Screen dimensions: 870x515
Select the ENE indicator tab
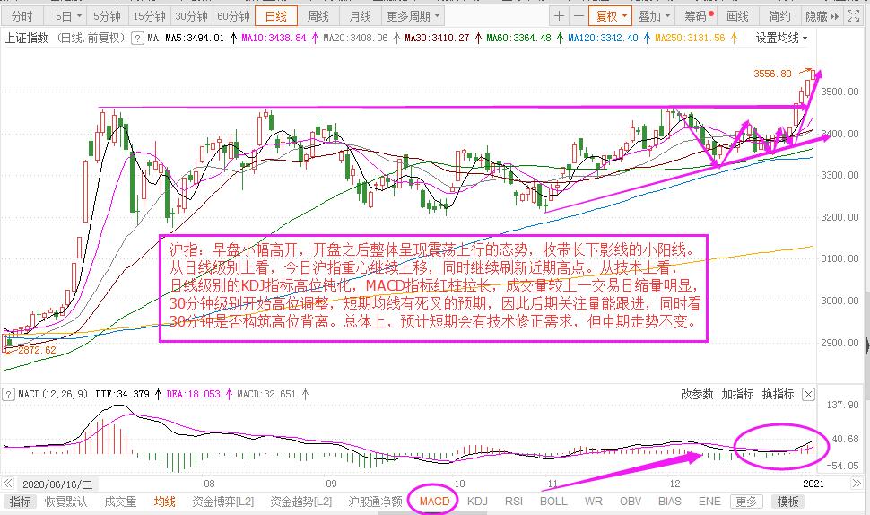coord(709,502)
